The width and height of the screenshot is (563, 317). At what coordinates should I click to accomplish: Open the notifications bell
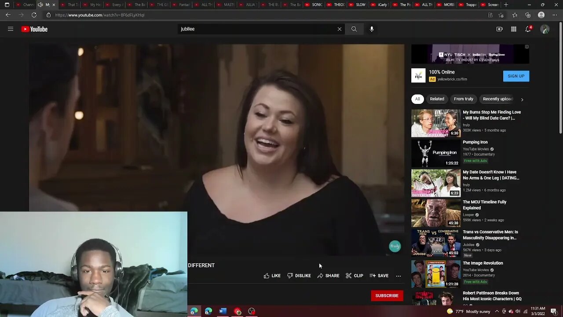click(528, 29)
